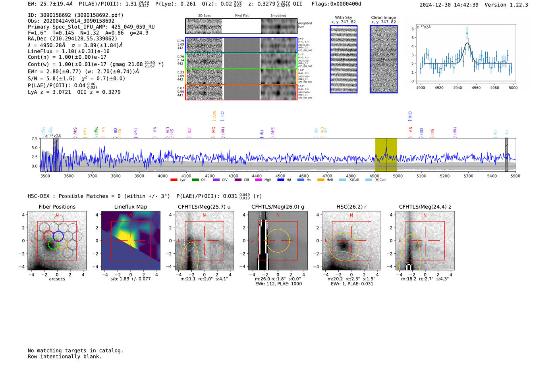556x378 pixels.
Task: Select the green-bordered 2D spectrum row
Action: (x=241, y=61)
